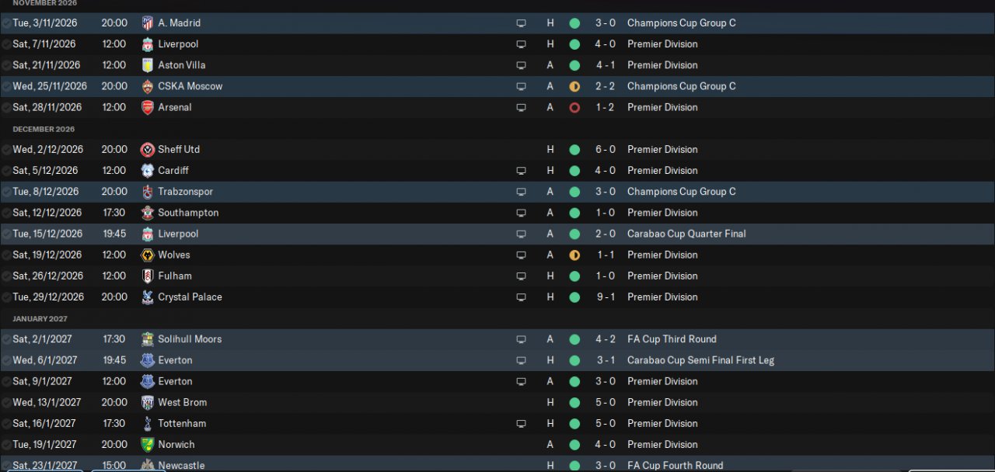
Task: Select the Trabzonspor fixture opponent name
Action: pos(185,192)
